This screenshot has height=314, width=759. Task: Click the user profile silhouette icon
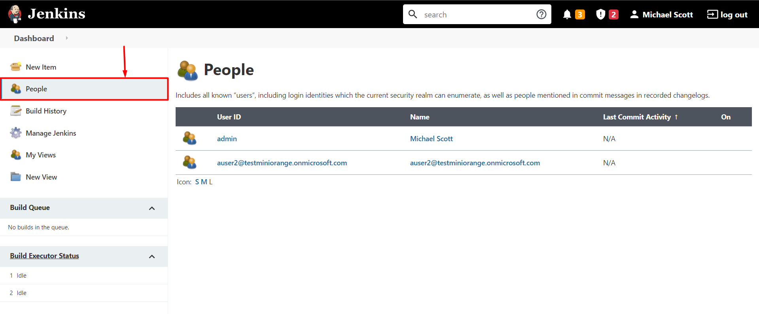click(634, 15)
